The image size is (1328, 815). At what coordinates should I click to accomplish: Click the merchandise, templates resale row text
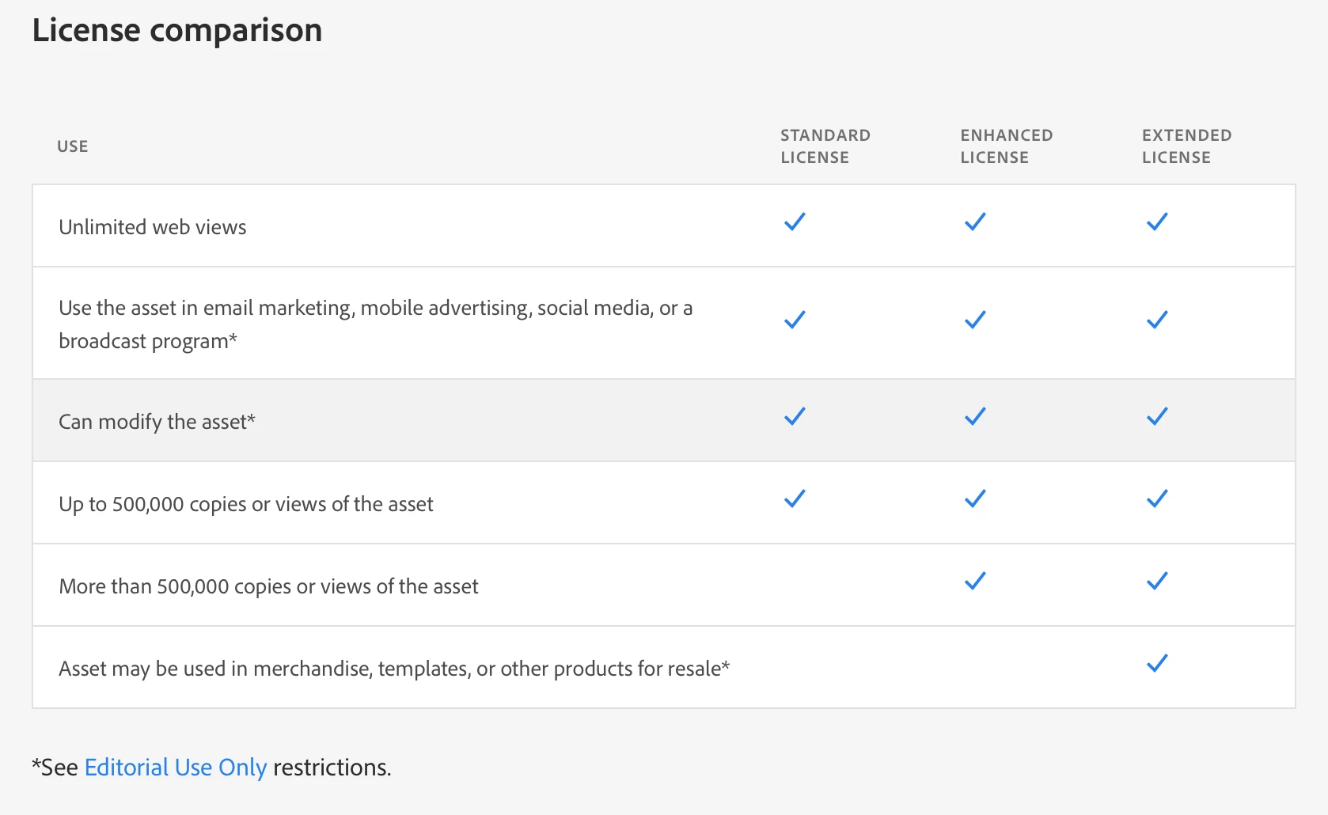pos(394,669)
